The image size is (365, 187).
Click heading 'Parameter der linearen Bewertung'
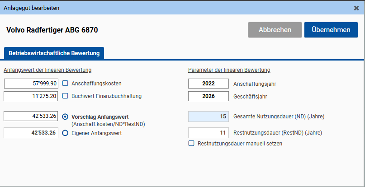[229, 70]
